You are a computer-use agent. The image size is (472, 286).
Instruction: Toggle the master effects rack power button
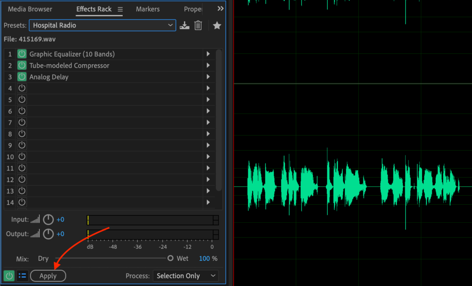9,276
